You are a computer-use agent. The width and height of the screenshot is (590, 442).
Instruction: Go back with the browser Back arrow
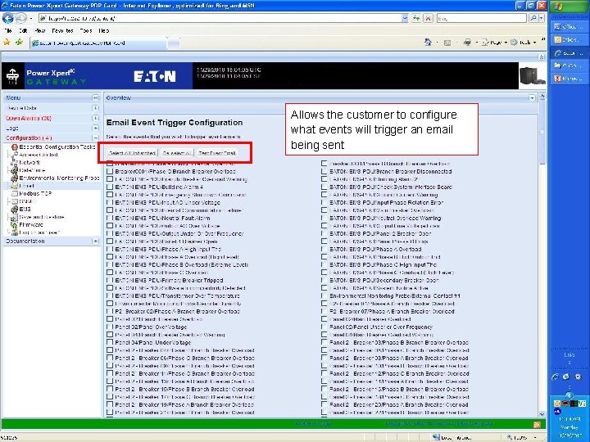(x=8, y=18)
